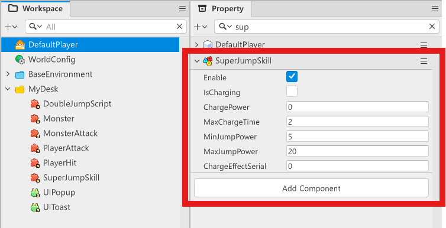Select the MyDesk tree item
446x228 pixels.
(91, 89)
